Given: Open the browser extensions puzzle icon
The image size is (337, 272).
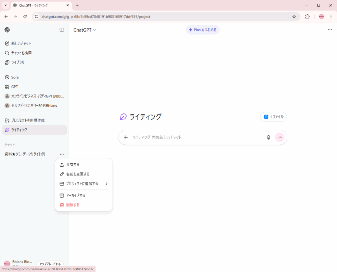Looking at the screenshot, I should pyautogui.click(x=307, y=16).
